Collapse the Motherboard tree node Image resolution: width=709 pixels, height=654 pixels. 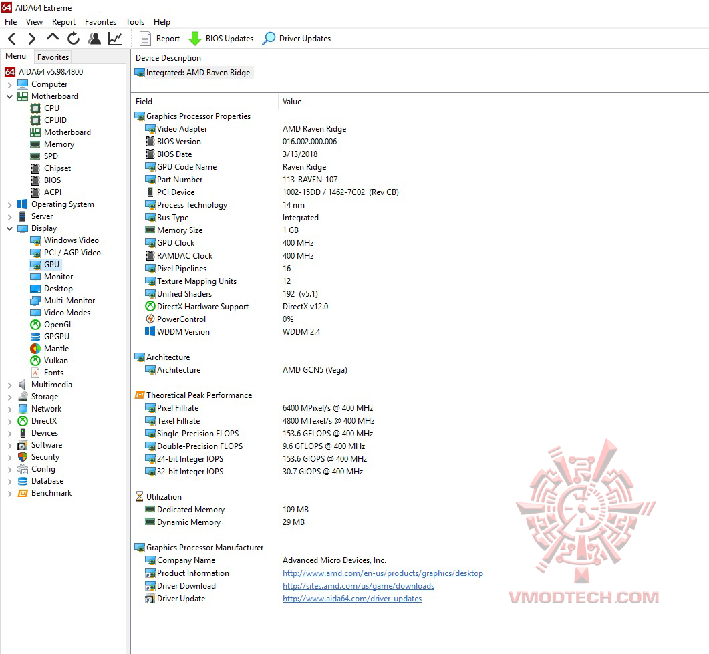[x=10, y=96]
